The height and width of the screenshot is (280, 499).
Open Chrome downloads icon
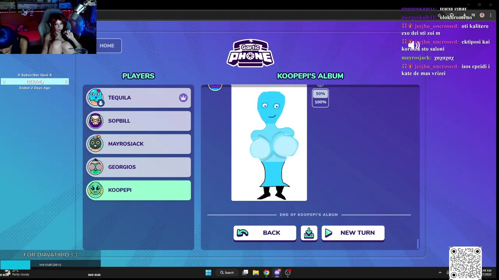click(464, 16)
